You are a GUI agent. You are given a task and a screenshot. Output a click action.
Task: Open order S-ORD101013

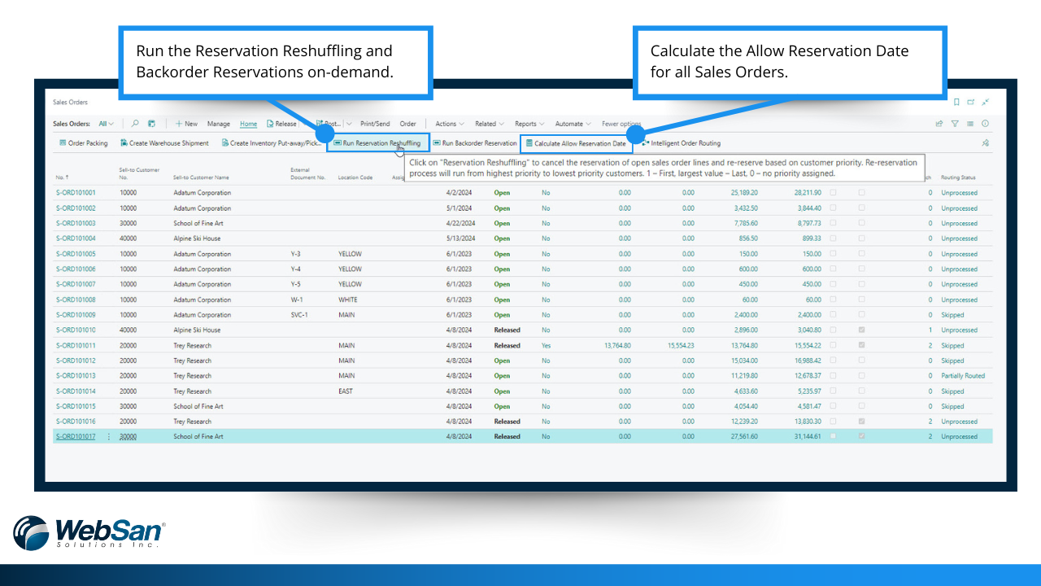76,376
